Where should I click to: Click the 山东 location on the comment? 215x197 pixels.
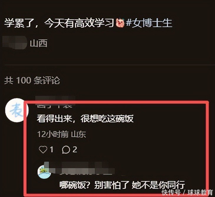pyautogui.click(x=79, y=134)
